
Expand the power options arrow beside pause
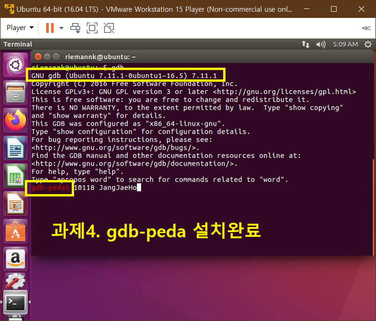61,28
